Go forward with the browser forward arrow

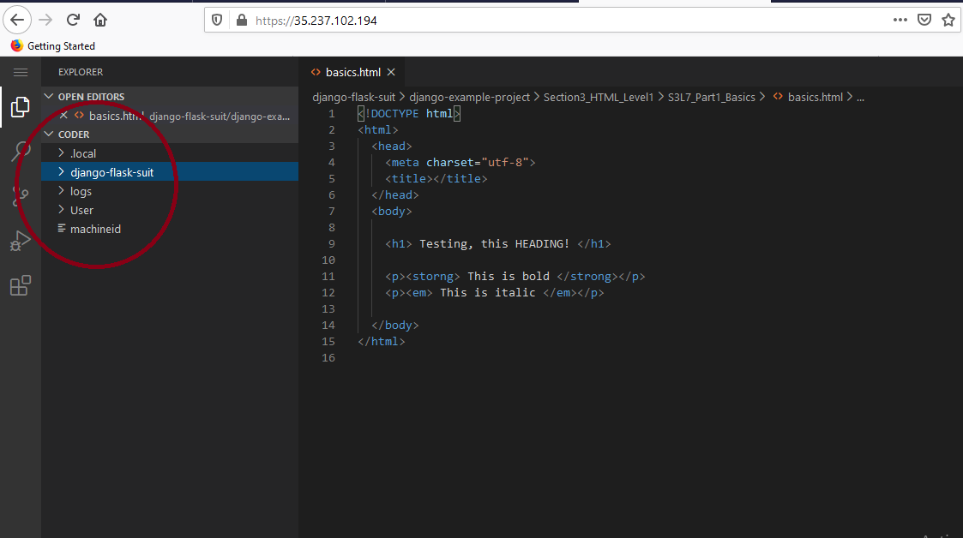point(45,21)
